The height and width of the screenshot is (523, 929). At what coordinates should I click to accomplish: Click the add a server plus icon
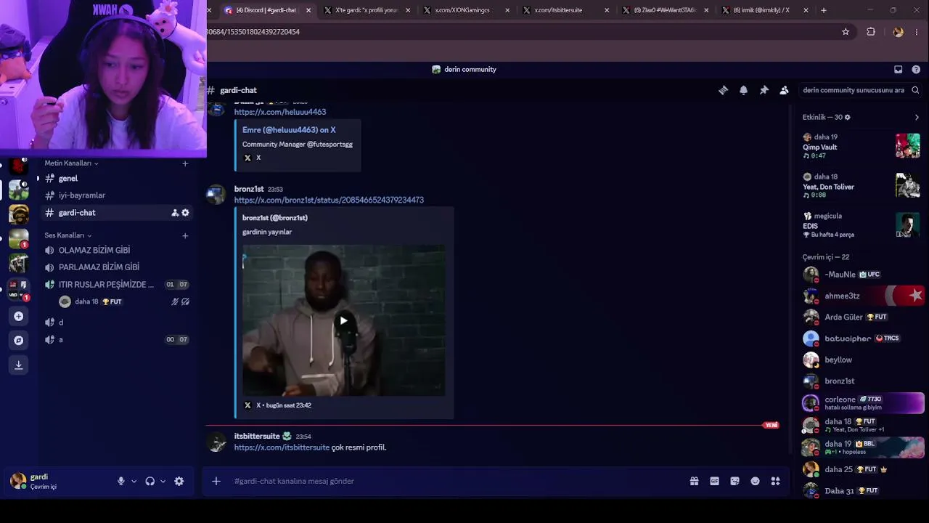click(19, 316)
